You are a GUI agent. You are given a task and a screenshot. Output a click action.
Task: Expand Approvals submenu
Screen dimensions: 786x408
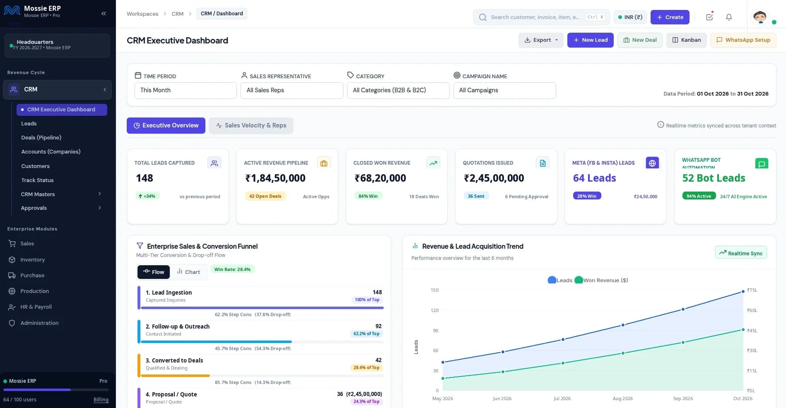(99, 208)
